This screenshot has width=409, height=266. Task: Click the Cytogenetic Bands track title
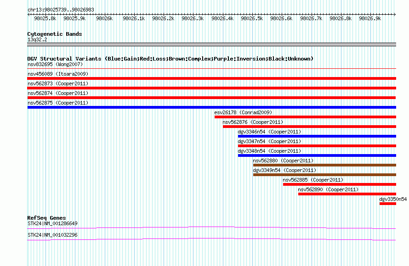click(55, 34)
